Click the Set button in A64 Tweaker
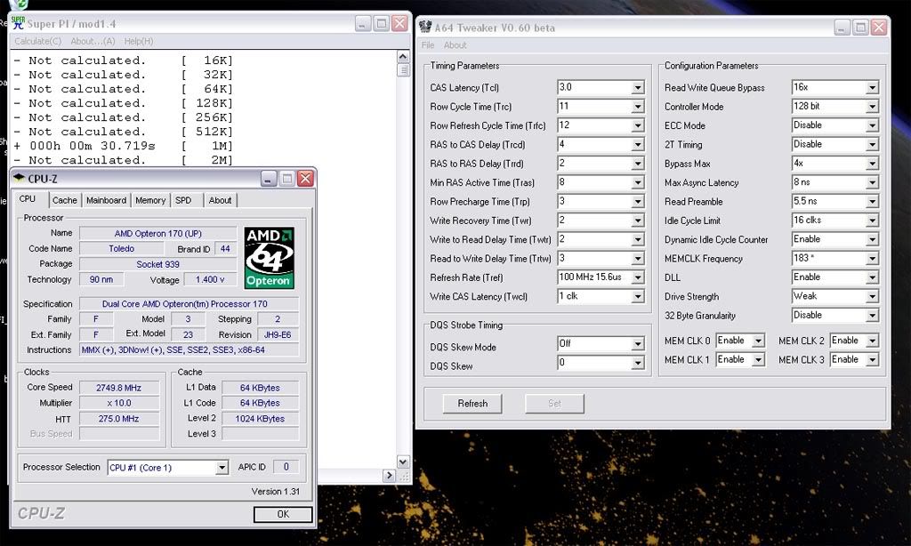 click(x=554, y=404)
